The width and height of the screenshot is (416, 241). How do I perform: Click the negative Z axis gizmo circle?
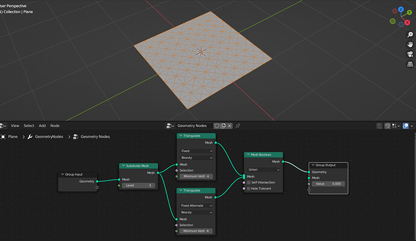401,24
